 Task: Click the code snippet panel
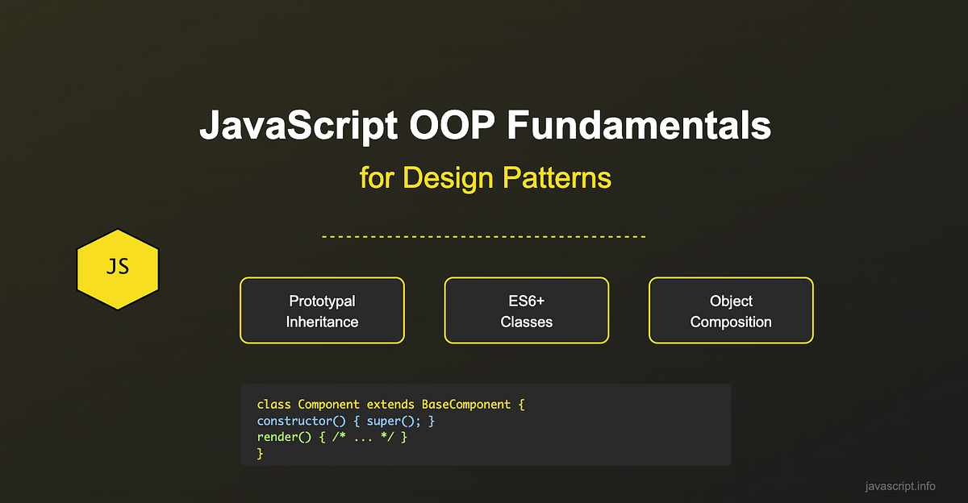coord(485,425)
